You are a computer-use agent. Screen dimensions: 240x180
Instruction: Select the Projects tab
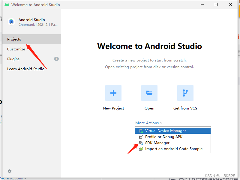tap(32, 39)
